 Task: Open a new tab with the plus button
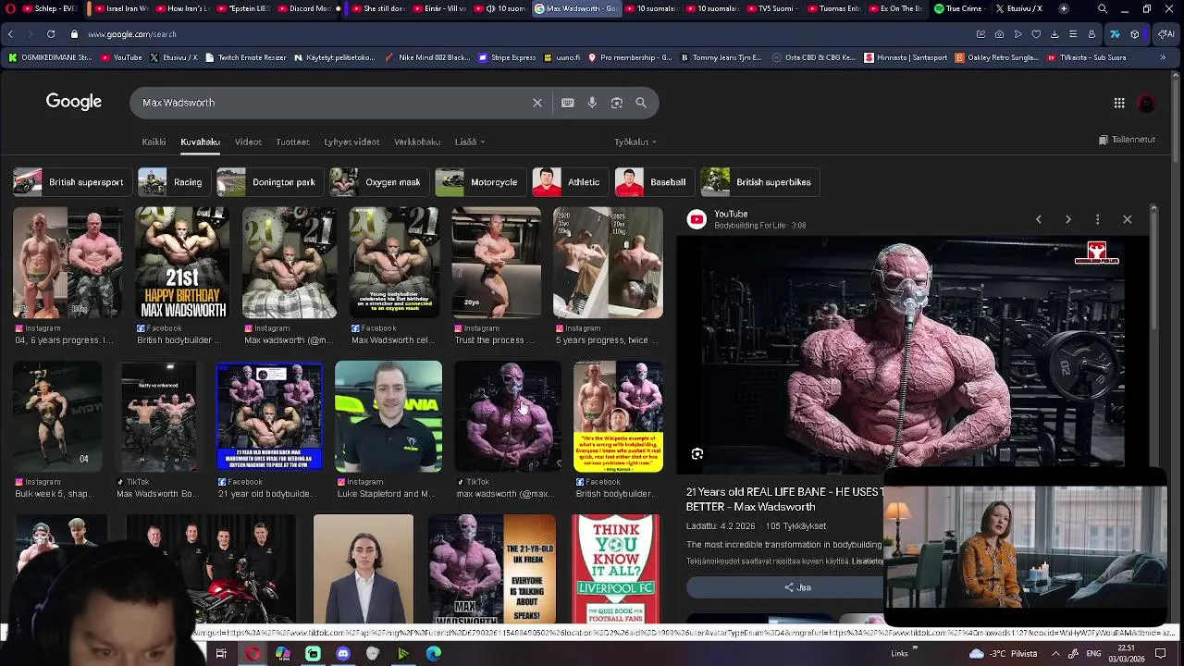pyautogui.click(x=1064, y=8)
